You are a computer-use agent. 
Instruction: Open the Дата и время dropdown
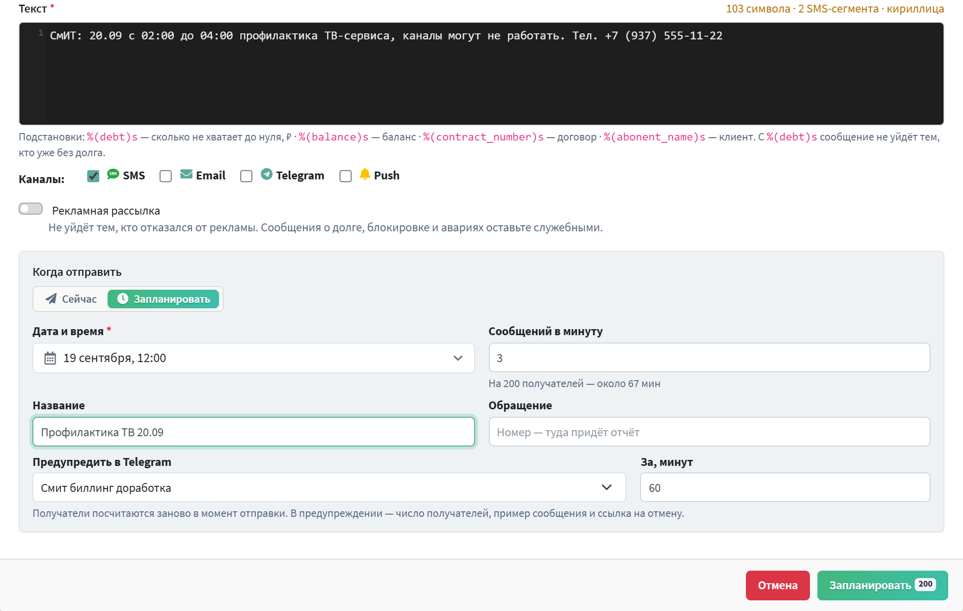pyautogui.click(x=253, y=358)
